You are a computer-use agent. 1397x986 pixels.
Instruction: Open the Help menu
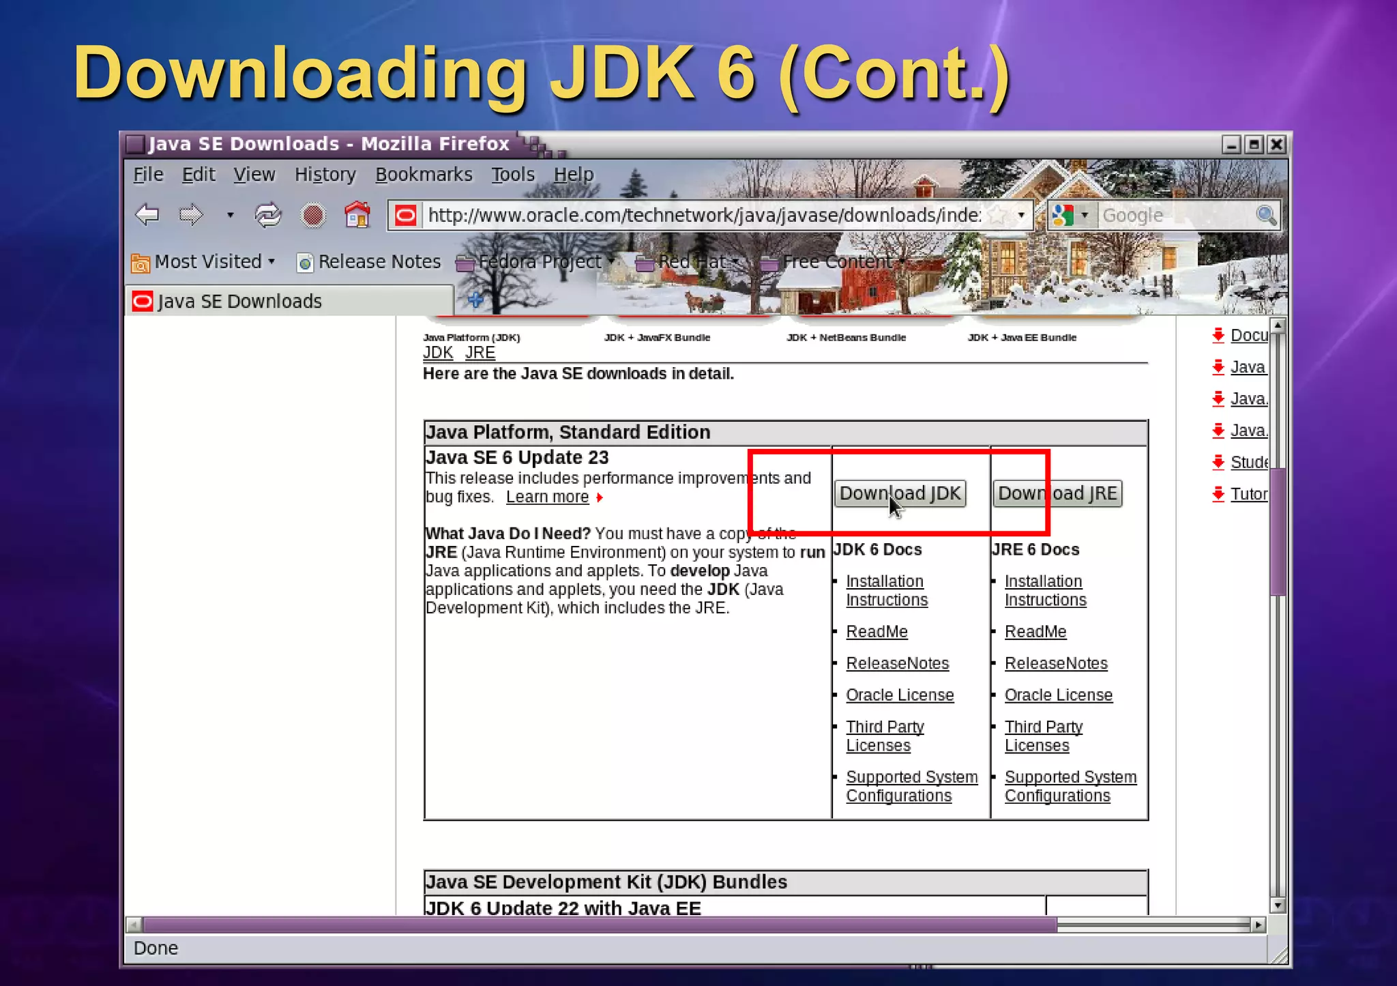tap(574, 175)
